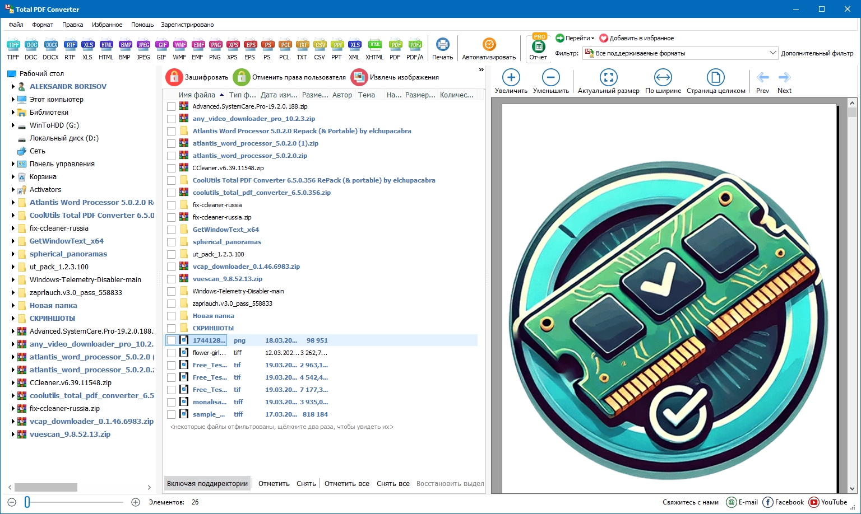Check the box for CCleaner.v6.39.11548.zip
This screenshot has width=861, height=514.
(172, 168)
